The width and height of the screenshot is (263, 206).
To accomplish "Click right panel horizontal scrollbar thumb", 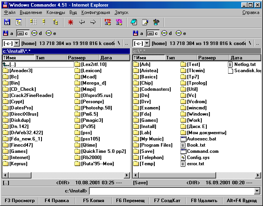I will pyautogui.click(x=177, y=175).
